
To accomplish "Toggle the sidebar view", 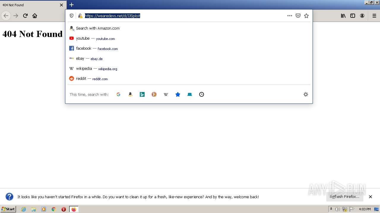I will pyautogui.click(x=353, y=16).
